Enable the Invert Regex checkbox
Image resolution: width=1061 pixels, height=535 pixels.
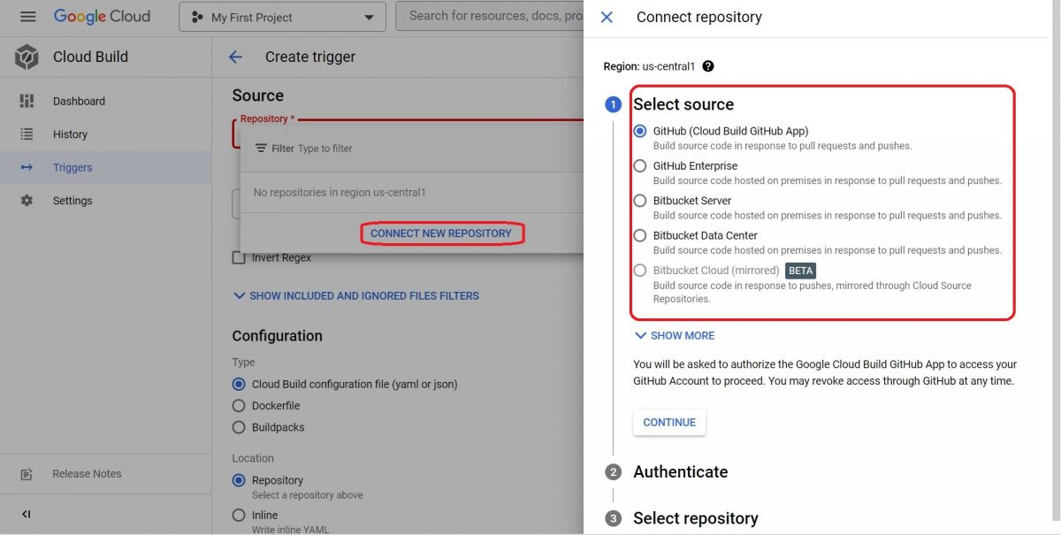[x=240, y=257]
